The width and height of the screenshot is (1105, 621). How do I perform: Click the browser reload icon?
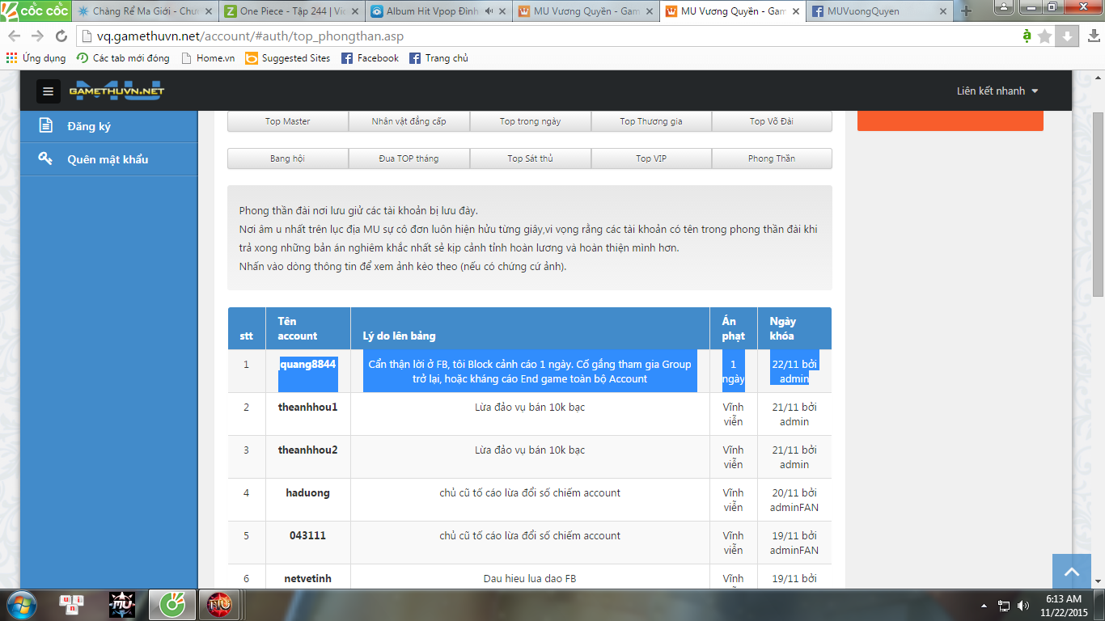61,36
